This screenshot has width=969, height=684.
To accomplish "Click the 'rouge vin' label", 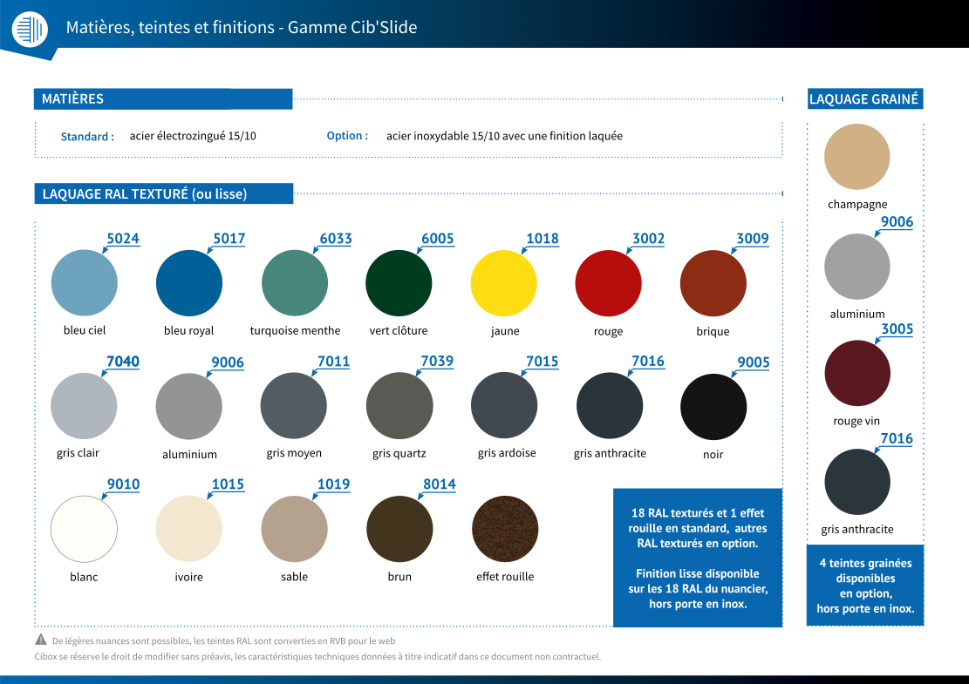I will [856, 421].
